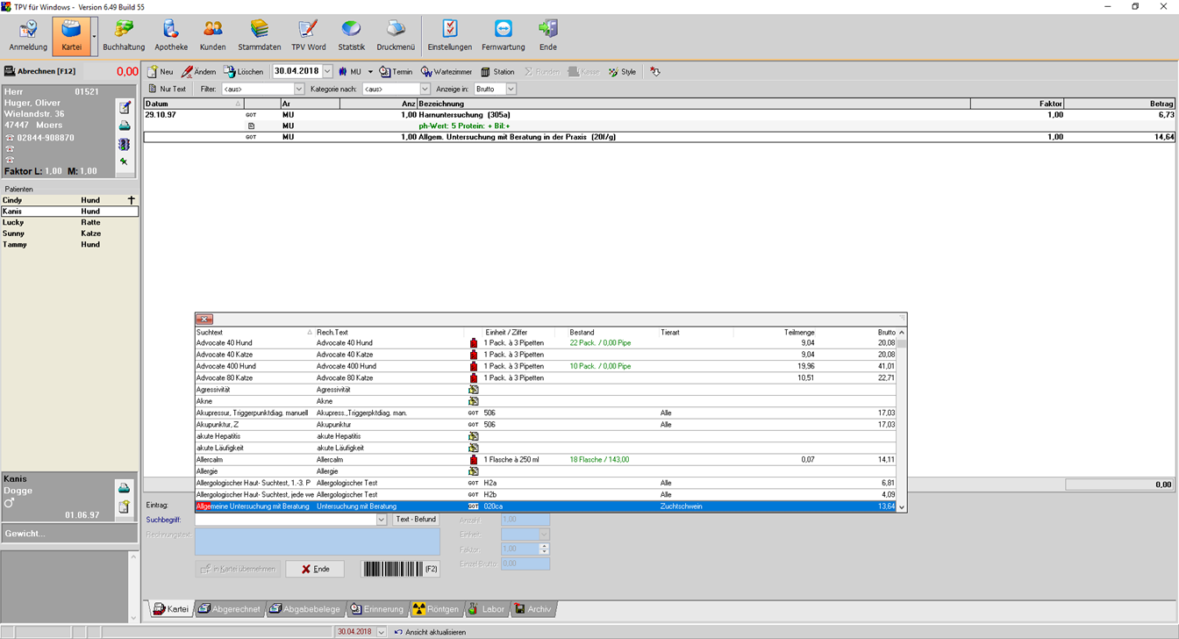Launch TPV Word from the toolbar

(308, 36)
